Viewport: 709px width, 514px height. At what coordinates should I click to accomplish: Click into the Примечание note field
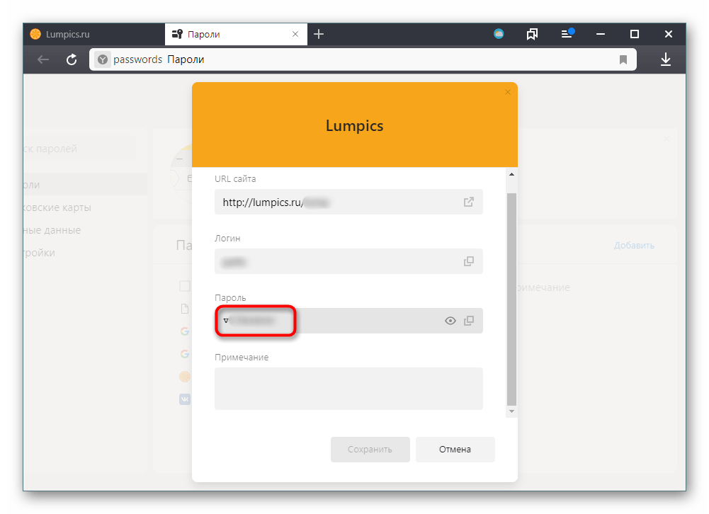[348, 388]
